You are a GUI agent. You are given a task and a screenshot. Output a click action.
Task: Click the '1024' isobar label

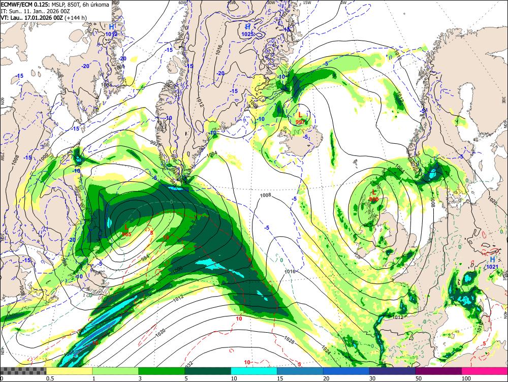(x=326, y=349)
